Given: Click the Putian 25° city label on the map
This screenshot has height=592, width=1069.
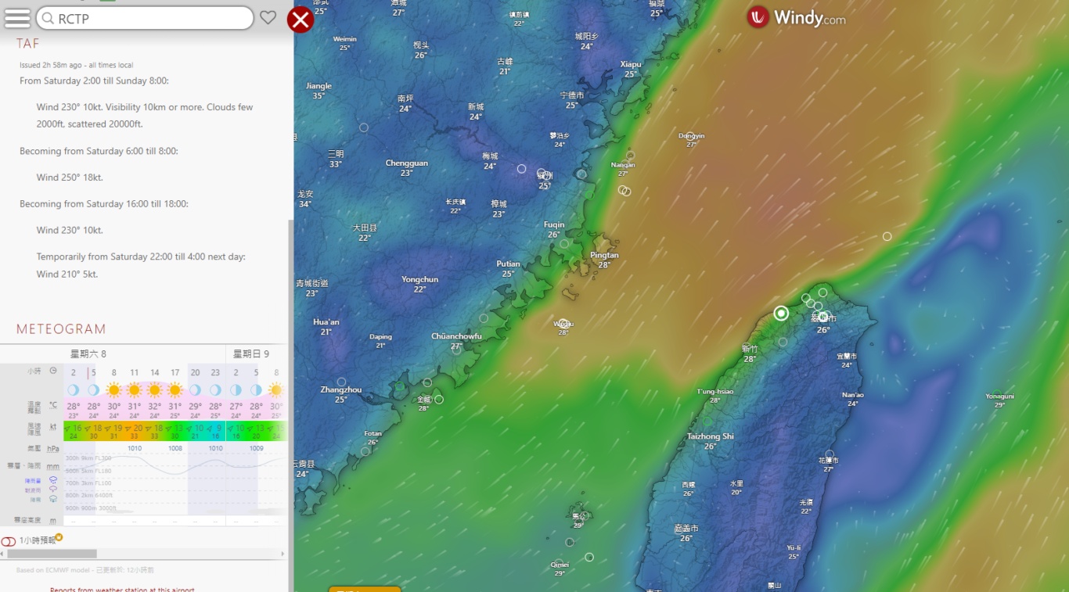Looking at the screenshot, I should coord(508,268).
